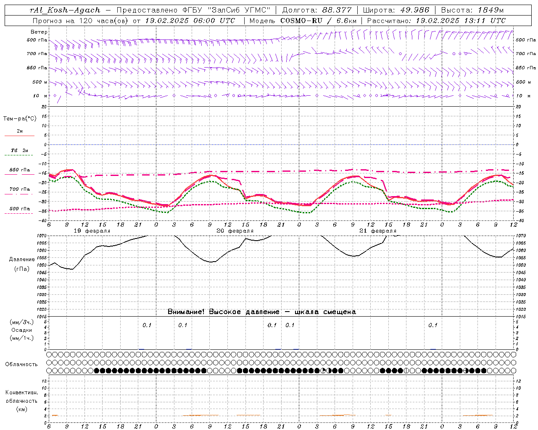Viewport: 538px width, 430px height.
Task: Click the Широта: 49.986 value
Action: (x=396, y=10)
